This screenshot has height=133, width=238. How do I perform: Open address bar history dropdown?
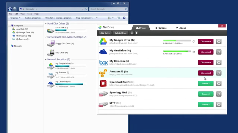click(x=82, y=9)
